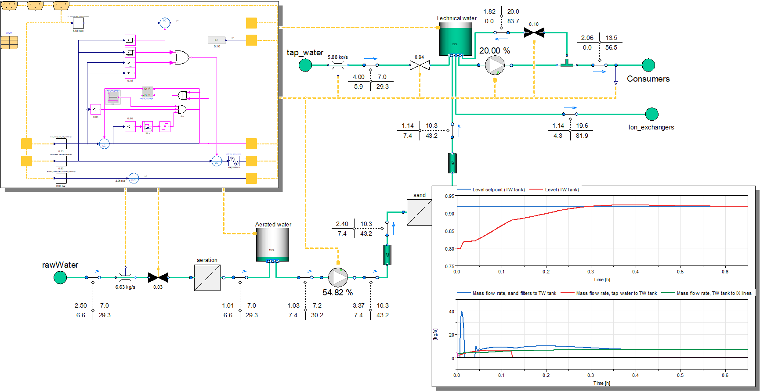
Task: Select the rawWater source node
Action: coord(60,277)
